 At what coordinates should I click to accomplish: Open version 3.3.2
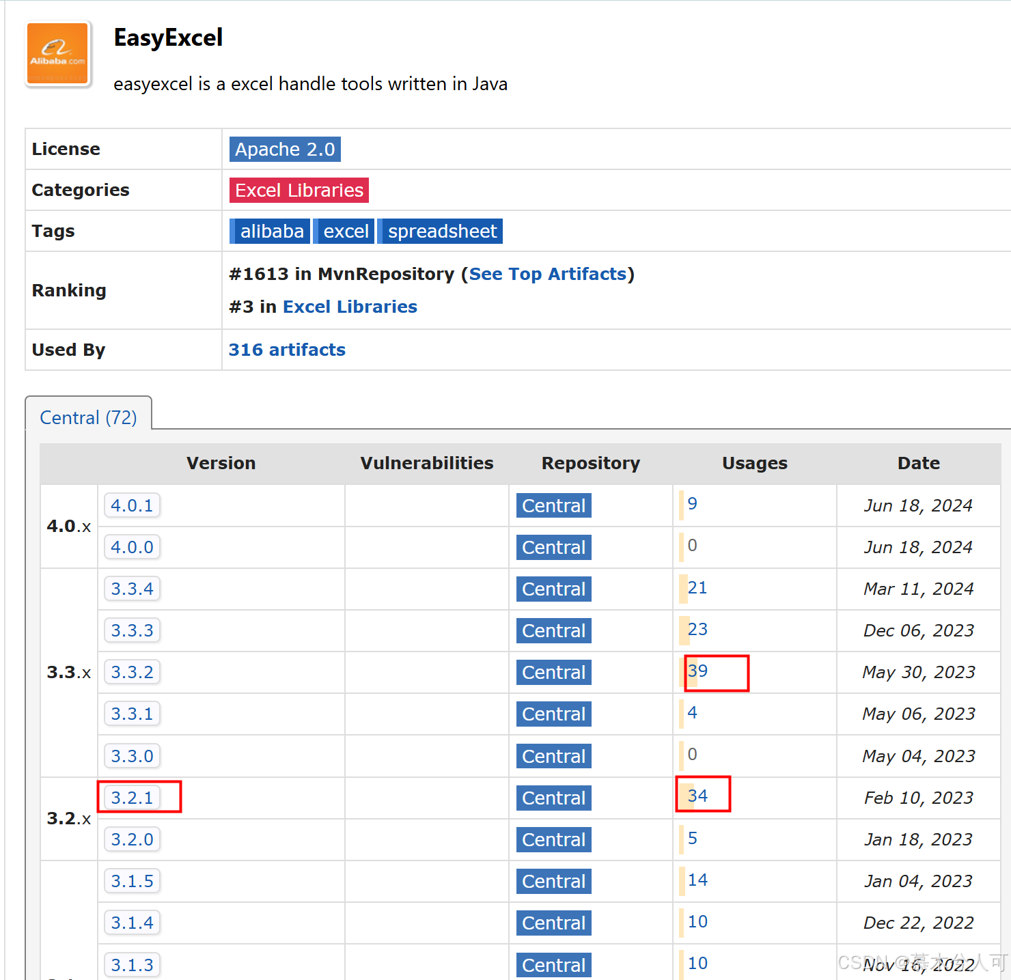point(132,672)
